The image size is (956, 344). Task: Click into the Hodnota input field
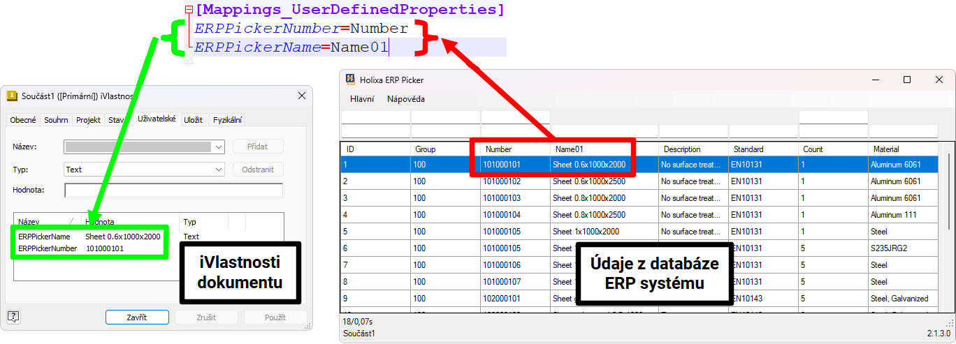173,190
